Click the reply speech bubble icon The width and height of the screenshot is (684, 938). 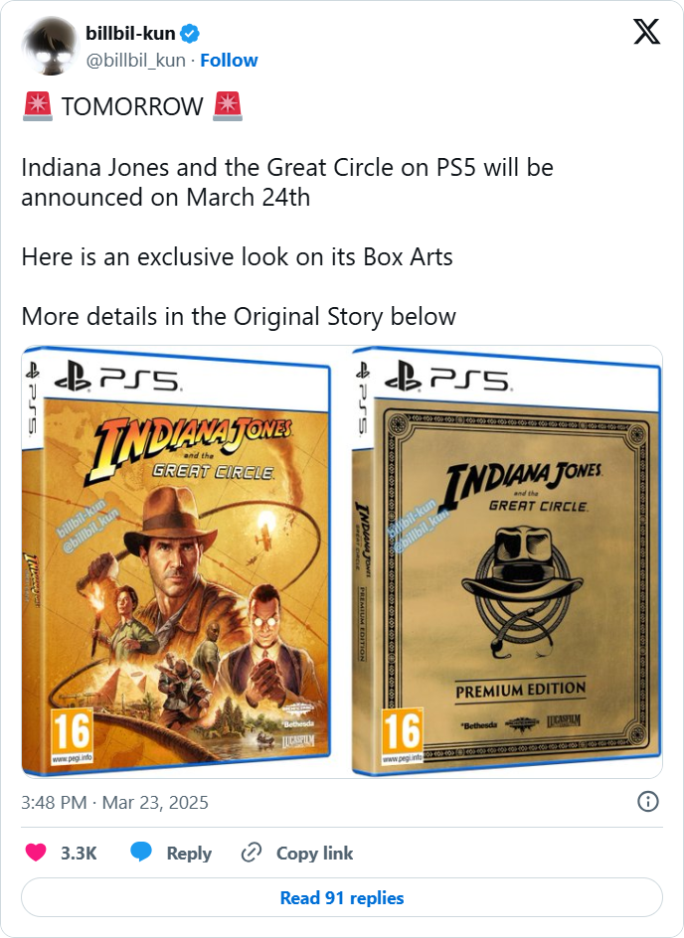tap(141, 853)
